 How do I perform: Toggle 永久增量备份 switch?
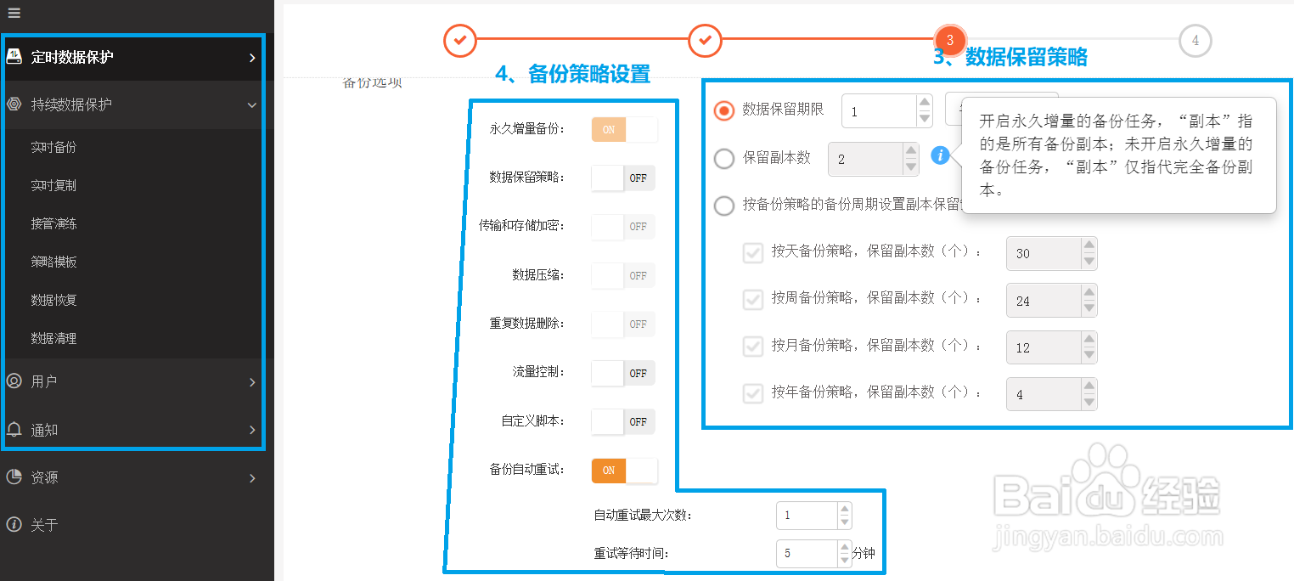click(x=624, y=130)
